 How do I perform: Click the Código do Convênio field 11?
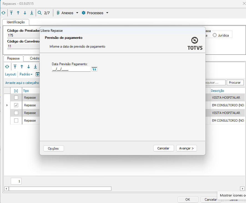pos(24,46)
